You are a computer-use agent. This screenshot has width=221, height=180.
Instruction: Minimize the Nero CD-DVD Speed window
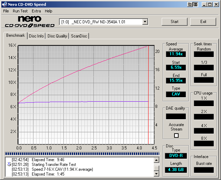tap(204, 4)
